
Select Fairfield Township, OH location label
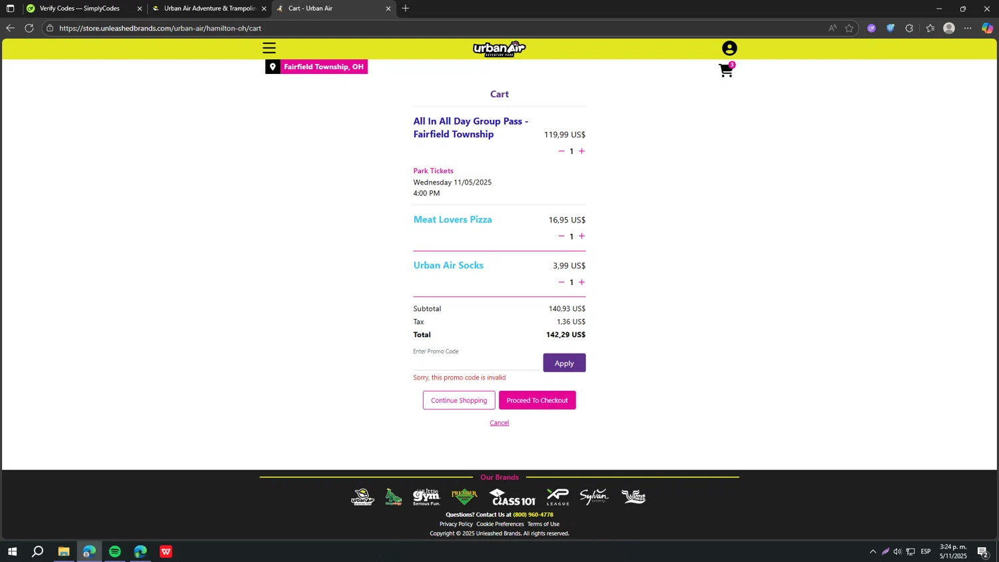pyautogui.click(x=324, y=67)
